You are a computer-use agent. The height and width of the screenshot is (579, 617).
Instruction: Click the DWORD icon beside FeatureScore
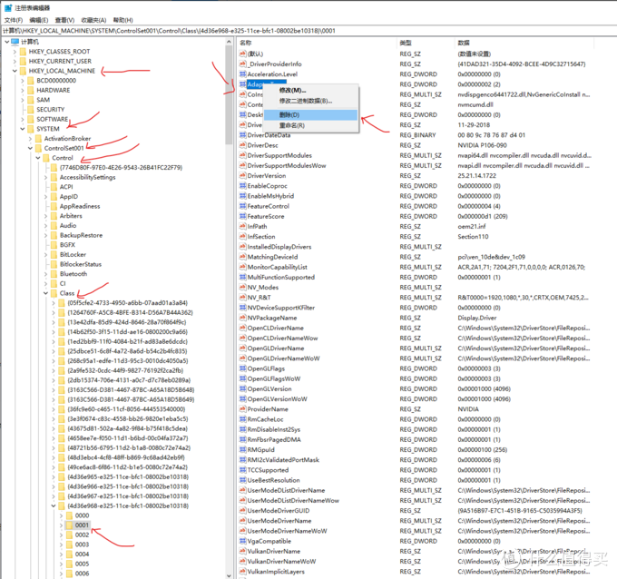click(243, 216)
